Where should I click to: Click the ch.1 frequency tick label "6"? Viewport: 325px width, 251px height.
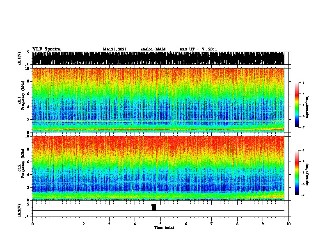pos(29,94)
